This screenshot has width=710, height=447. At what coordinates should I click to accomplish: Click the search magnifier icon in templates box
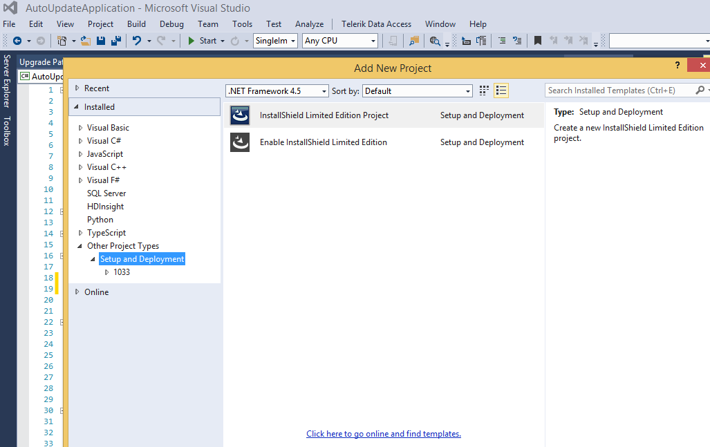point(700,91)
